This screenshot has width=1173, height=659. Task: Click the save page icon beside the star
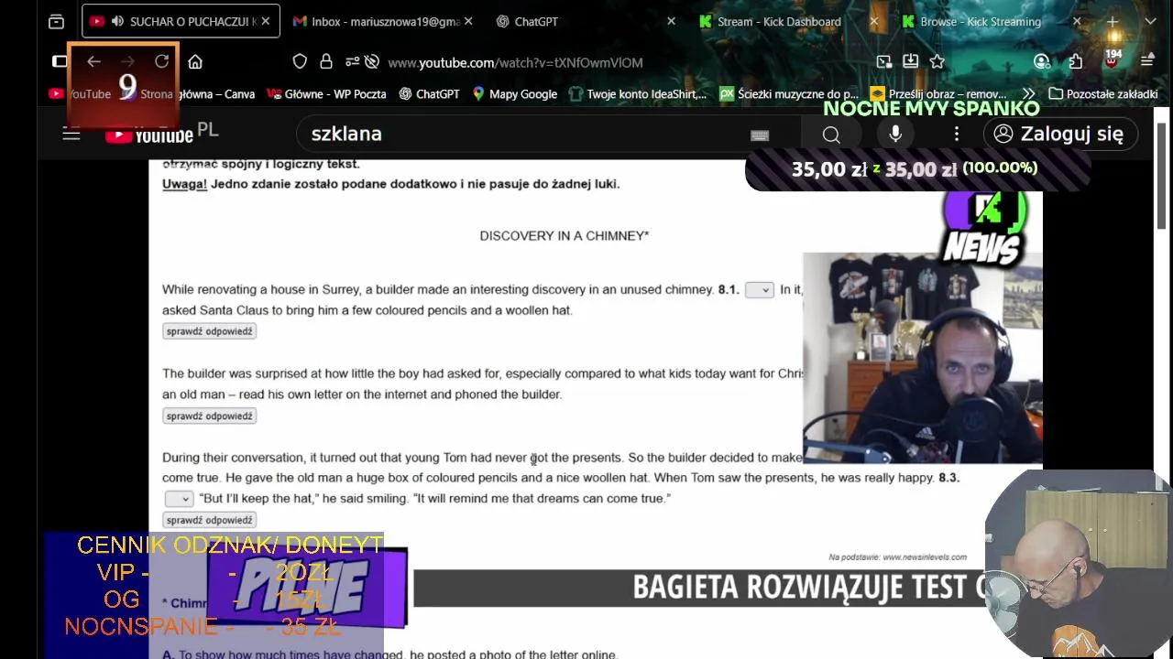[910, 61]
